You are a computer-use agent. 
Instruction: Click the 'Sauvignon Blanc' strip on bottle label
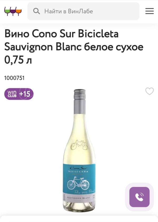(x=79, y=198)
